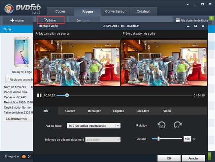Switch to the Couper tab
The height and width of the screenshot is (162, 215).
click(70, 111)
